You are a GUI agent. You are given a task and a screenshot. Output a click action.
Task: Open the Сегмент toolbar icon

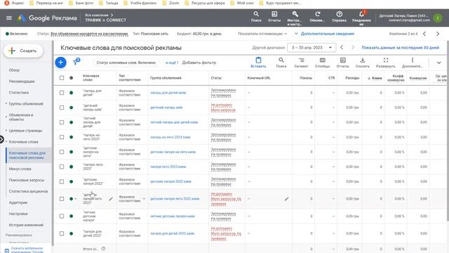tap(301, 63)
